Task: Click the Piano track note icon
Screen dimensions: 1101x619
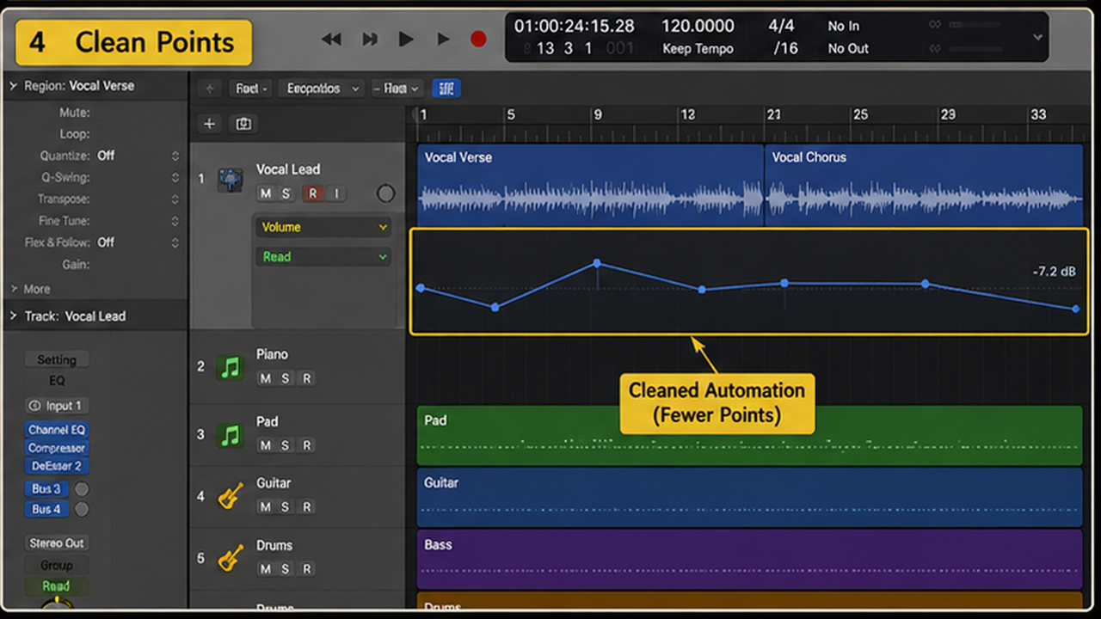Action: (230, 367)
